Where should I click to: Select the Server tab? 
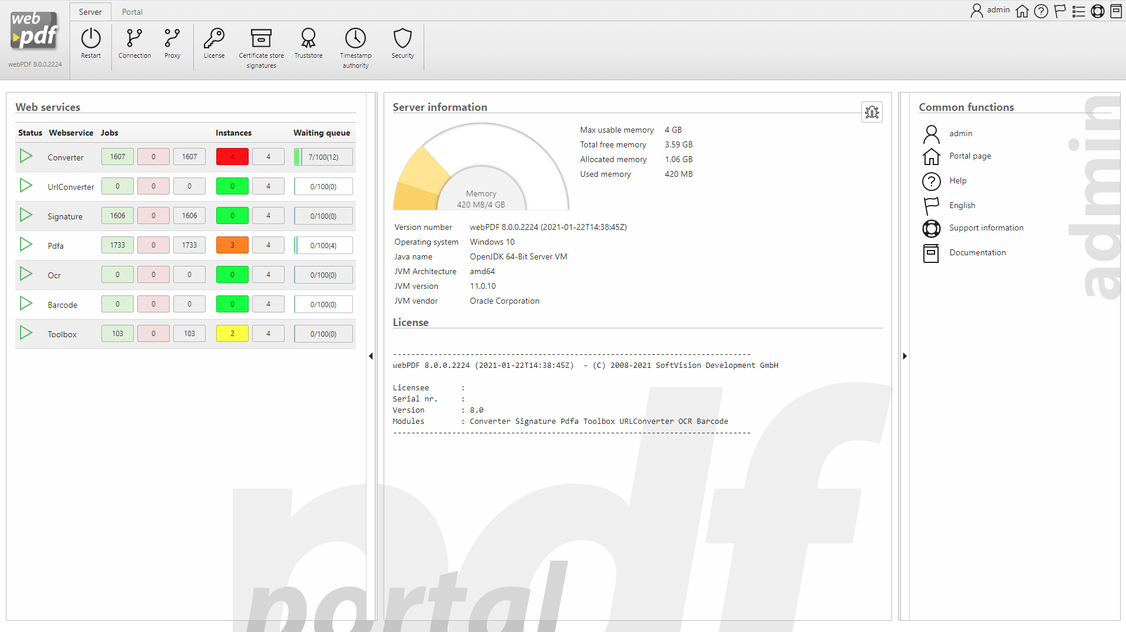(90, 11)
